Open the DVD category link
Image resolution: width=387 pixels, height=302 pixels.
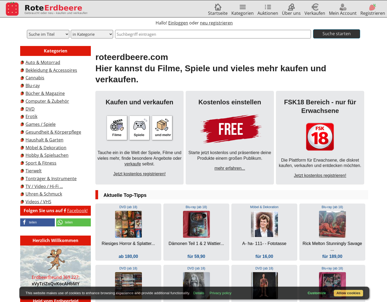coord(30,109)
